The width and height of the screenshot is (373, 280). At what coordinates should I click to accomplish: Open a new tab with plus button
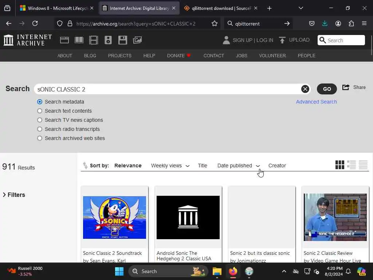(x=269, y=8)
